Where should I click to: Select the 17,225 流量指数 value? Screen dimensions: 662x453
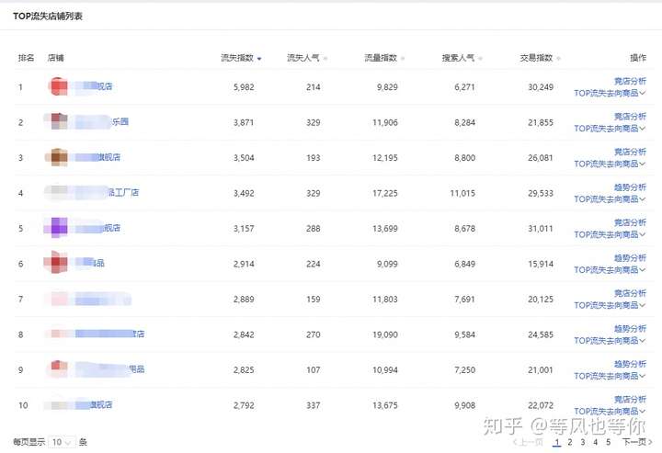(x=384, y=193)
